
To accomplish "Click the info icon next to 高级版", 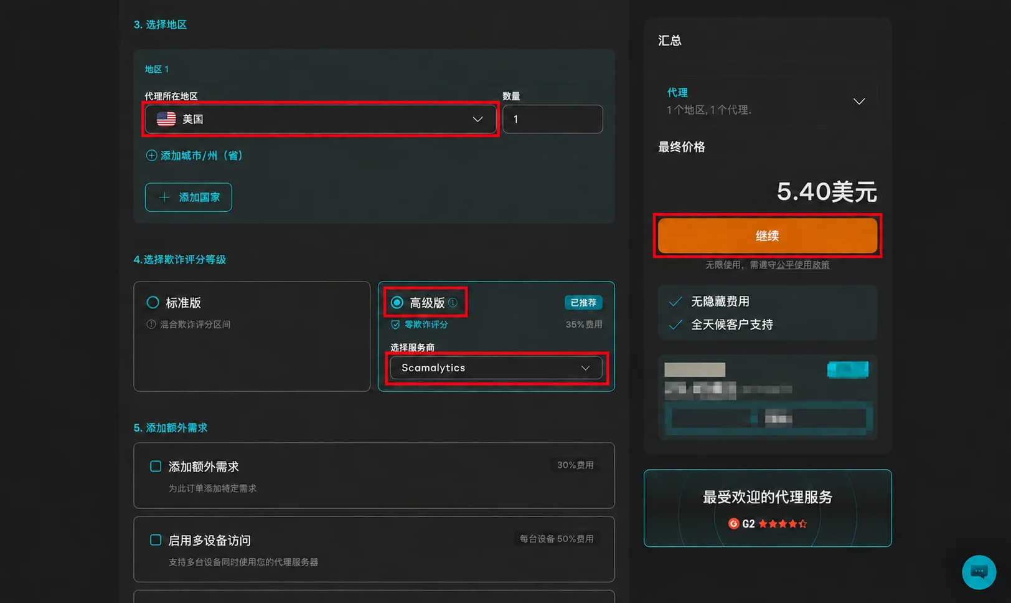I will [x=453, y=303].
